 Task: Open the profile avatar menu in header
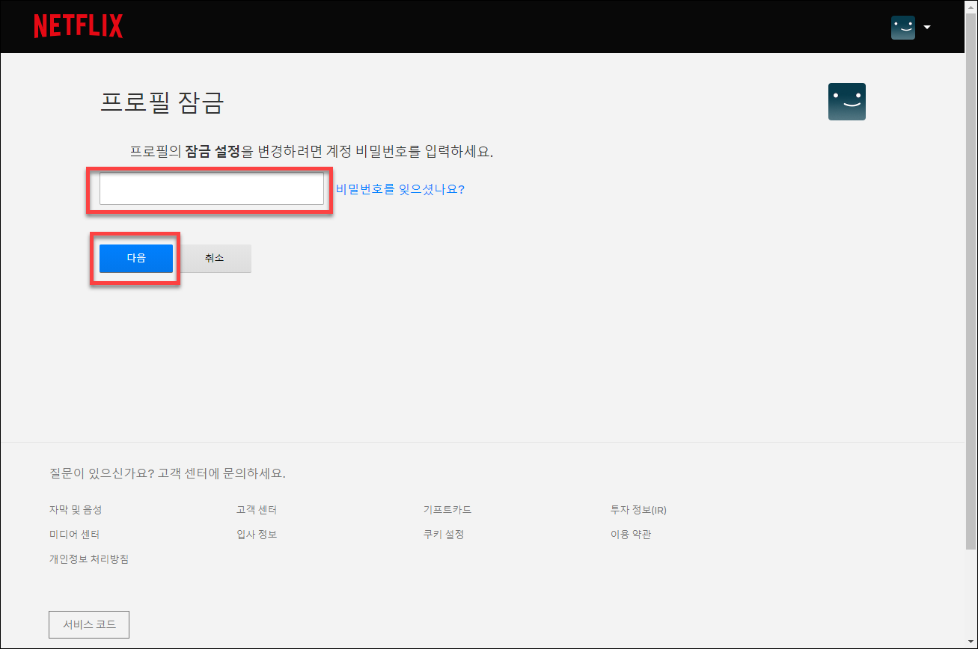(903, 28)
